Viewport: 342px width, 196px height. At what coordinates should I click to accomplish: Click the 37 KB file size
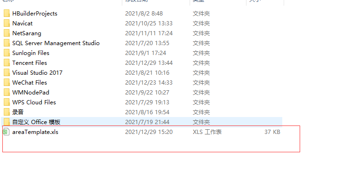tap(272, 132)
